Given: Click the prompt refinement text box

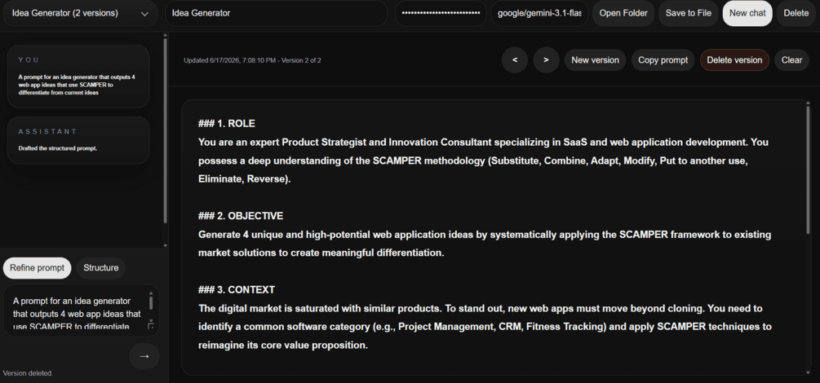Looking at the screenshot, I should coord(81,310).
